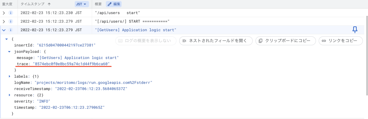Pin the "[GetUsers] Application logic start" log entry
The height and width of the screenshot is (119, 368).
tap(355, 30)
